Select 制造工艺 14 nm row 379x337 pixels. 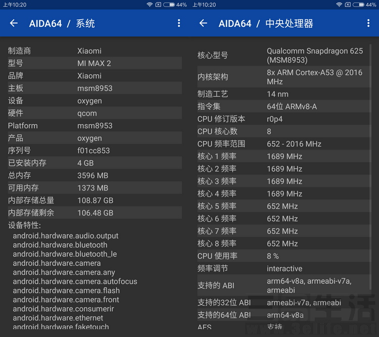(x=283, y=94)
